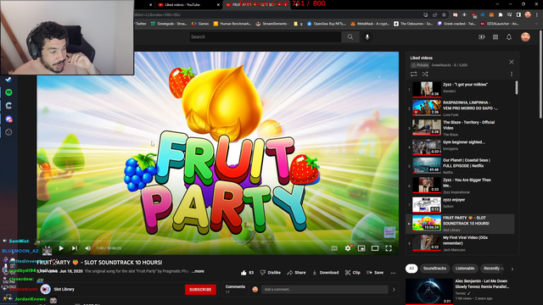Open playlist panel three-dot options
Screen dimensions: 543x305
tap(512, 74)
